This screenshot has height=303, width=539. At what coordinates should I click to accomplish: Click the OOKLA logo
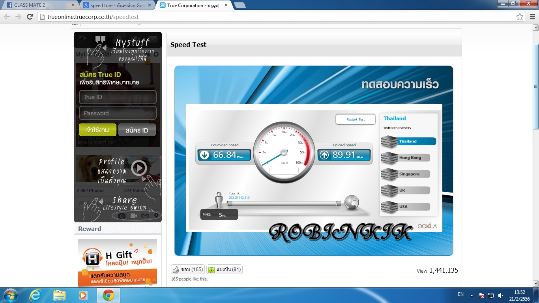click(x=427, y=226)
